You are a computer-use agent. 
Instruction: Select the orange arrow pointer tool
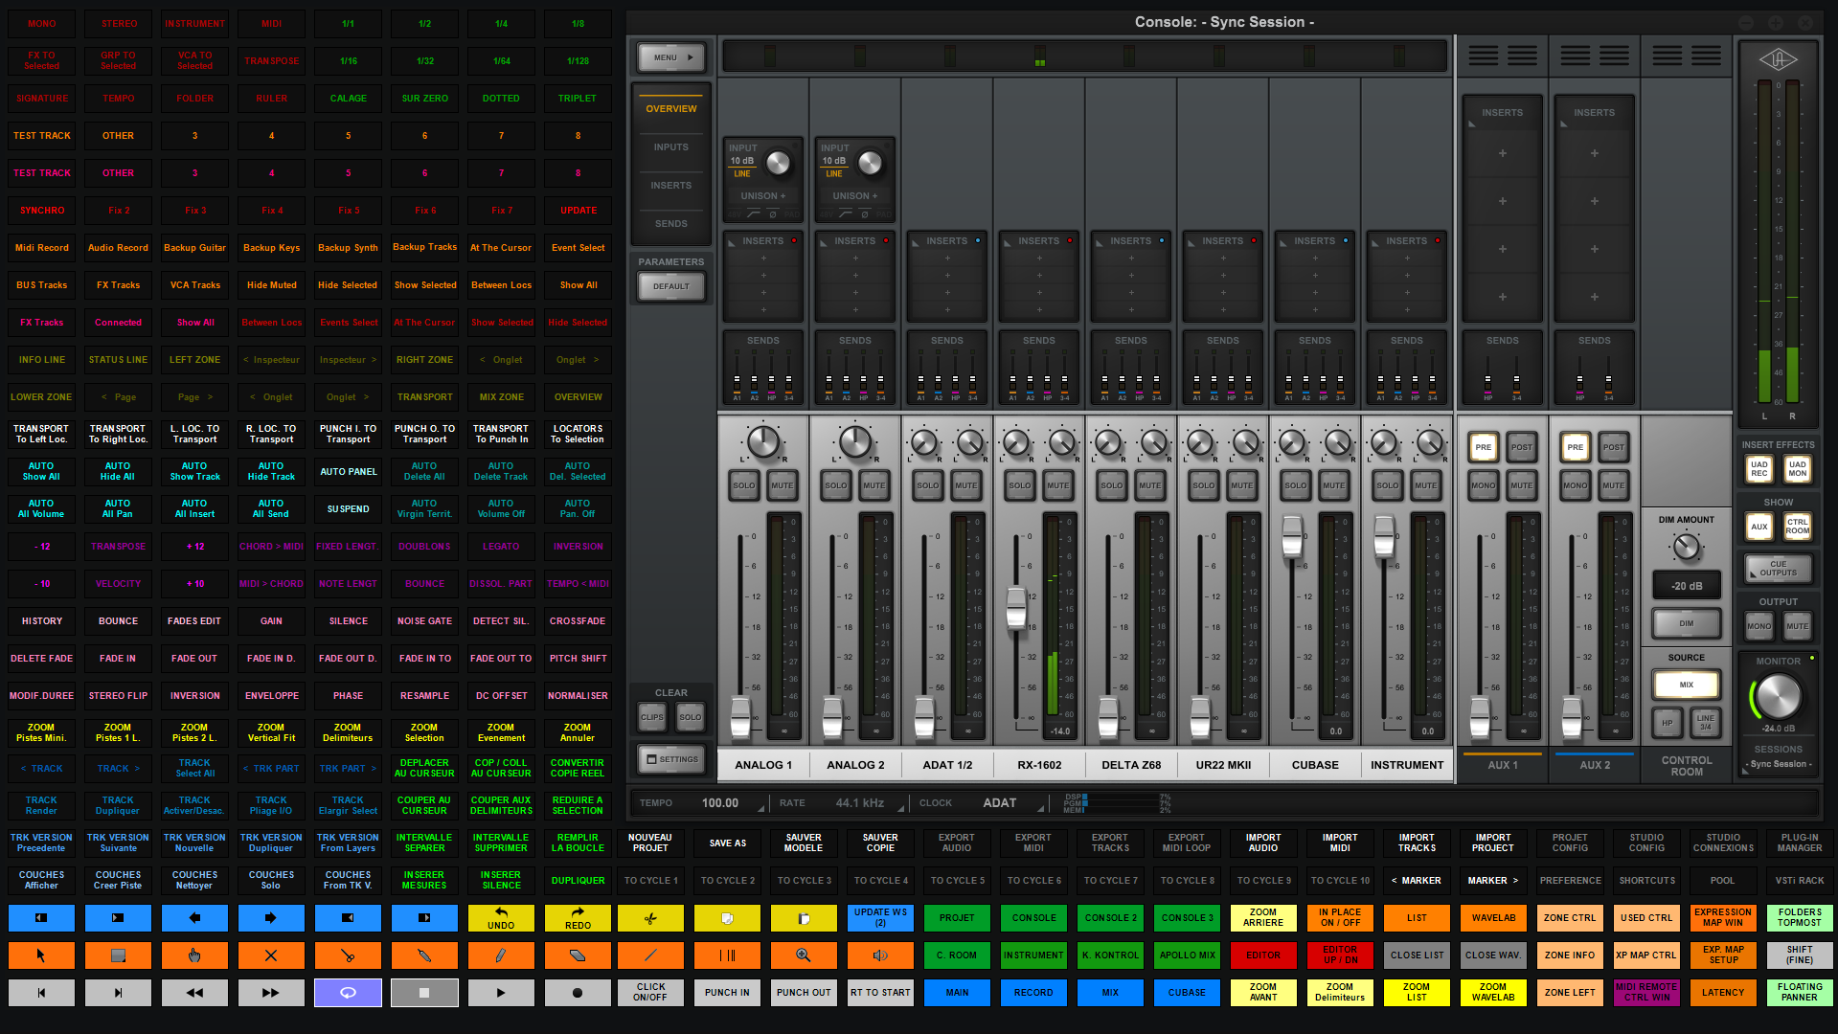pos(41,955)
